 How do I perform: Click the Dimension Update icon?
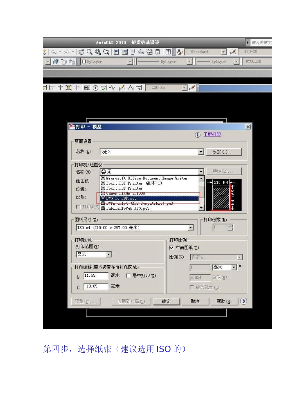pos(139,88)
